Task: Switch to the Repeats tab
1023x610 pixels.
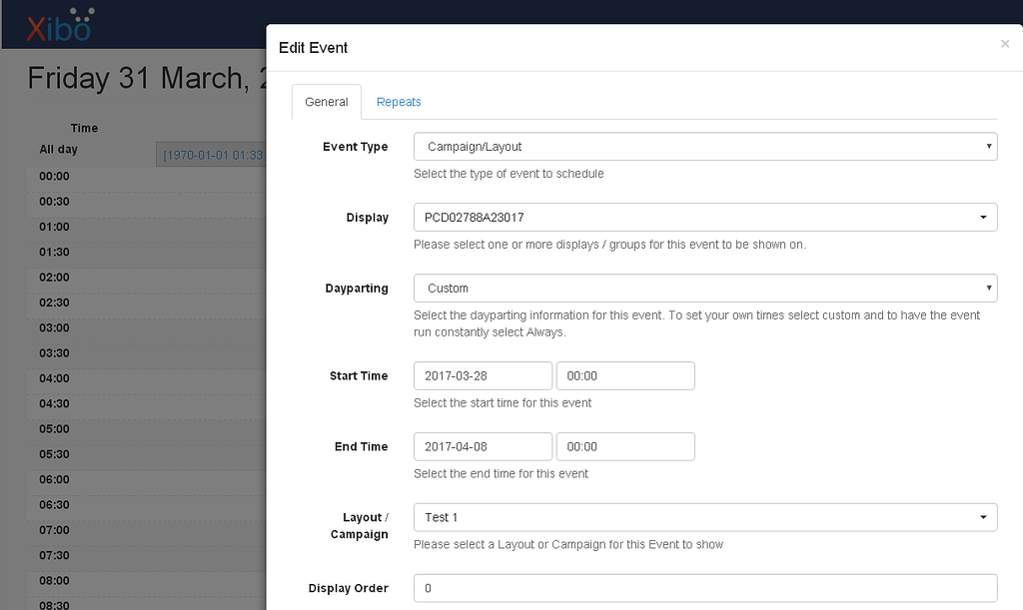Action: coord(399,102)
